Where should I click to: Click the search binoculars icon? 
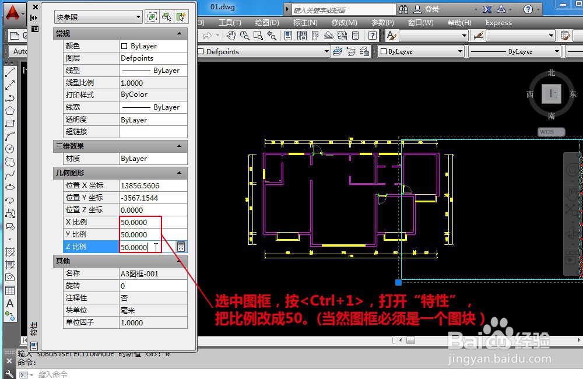(x=403, y=10)
